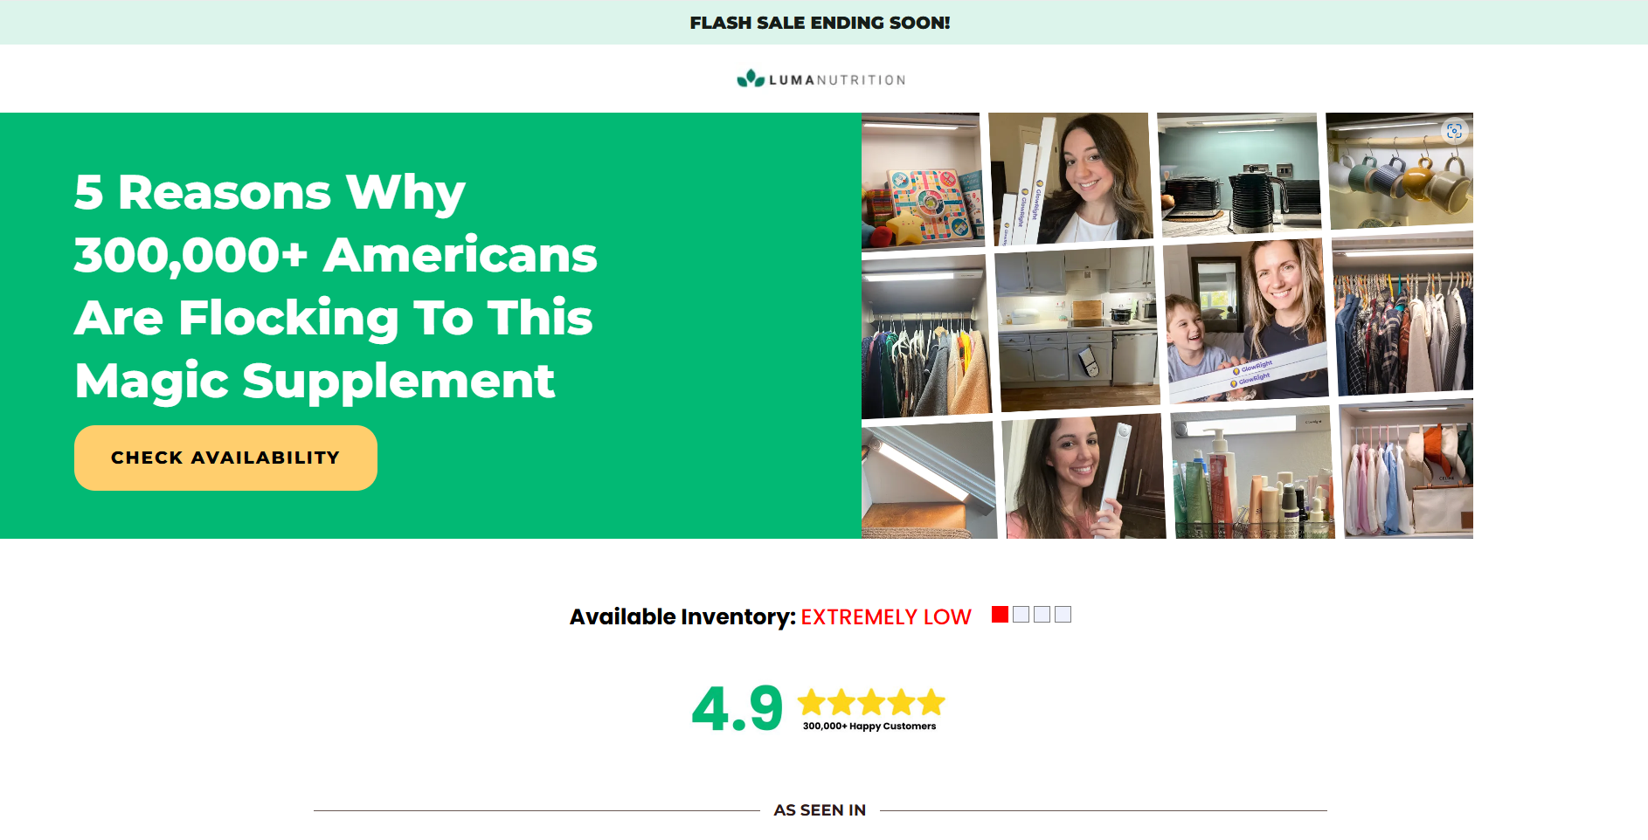Click the Luma Nutrition leaf logo
This screenshot has height=840, width=1648.
pyautogui.click(x=751, y=79)
